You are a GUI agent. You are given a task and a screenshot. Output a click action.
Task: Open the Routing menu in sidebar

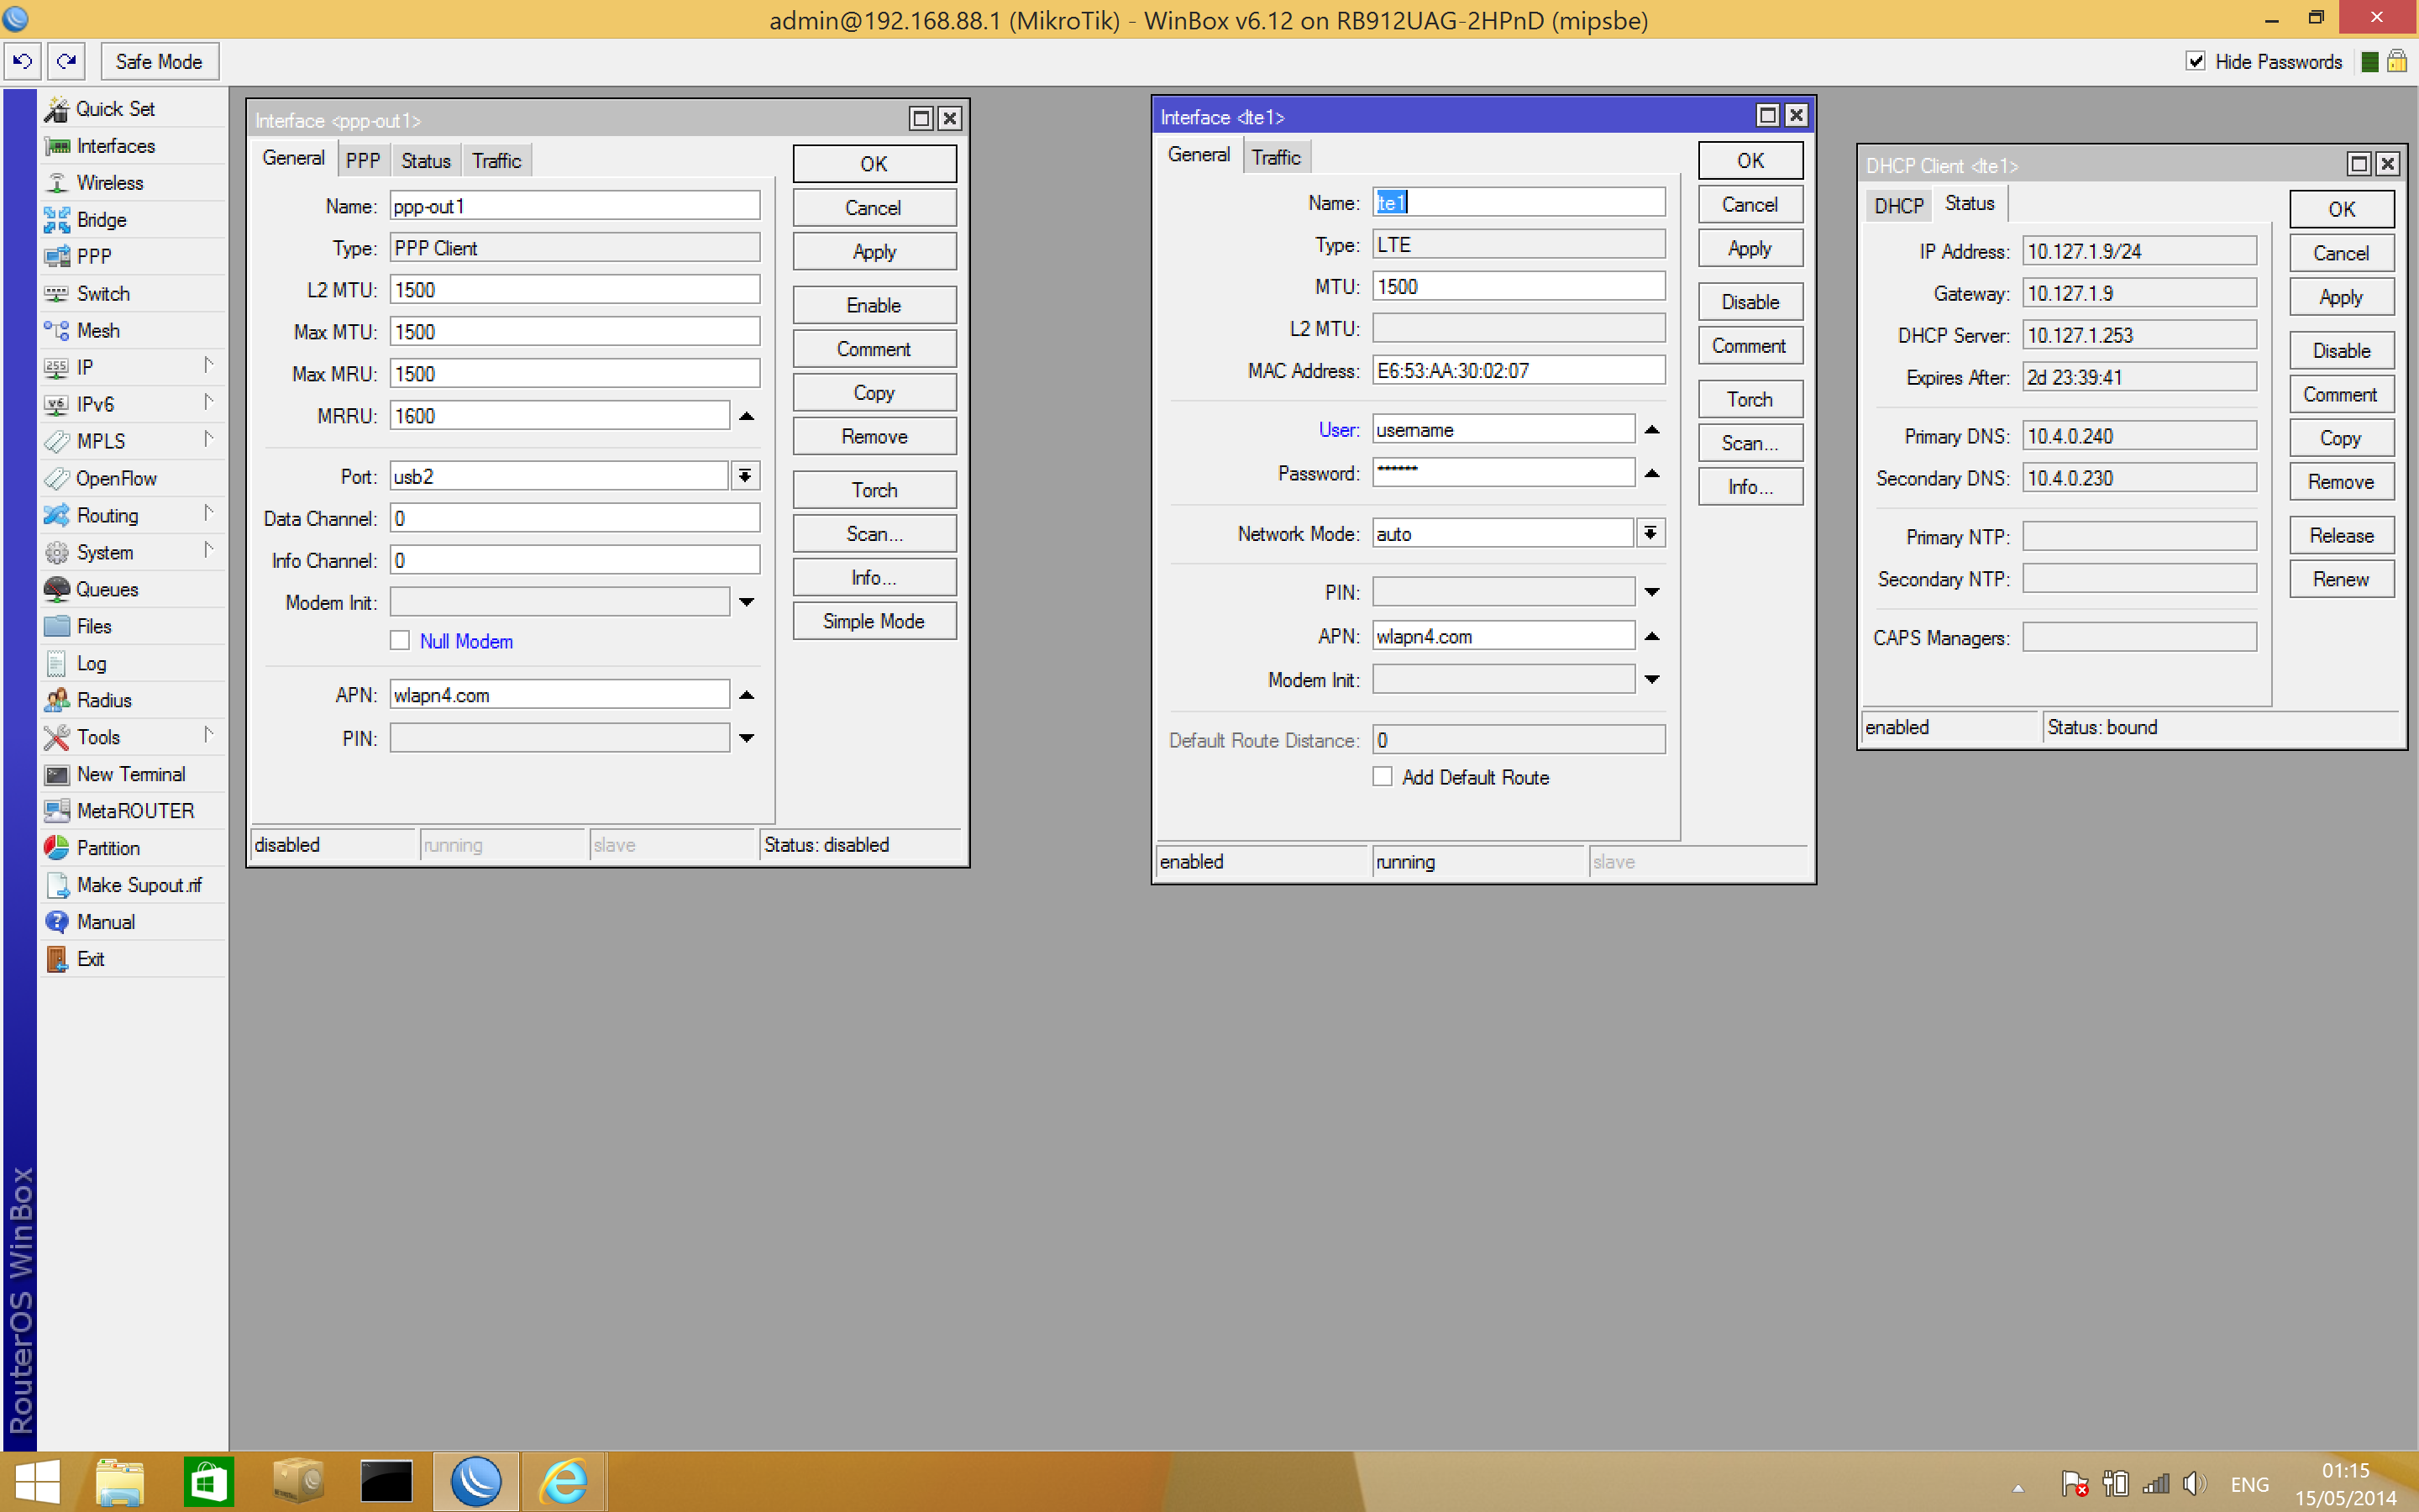click(132, 515)
